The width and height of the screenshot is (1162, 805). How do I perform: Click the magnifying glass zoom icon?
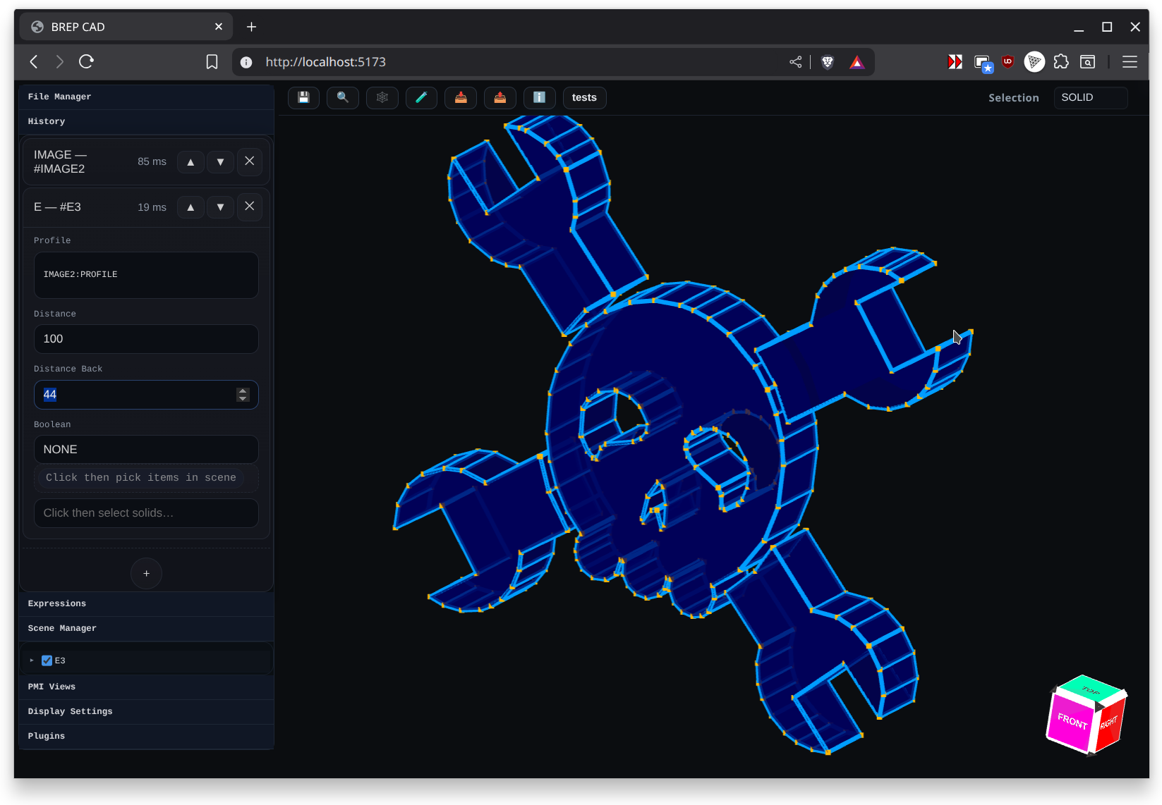coord(343,97)
